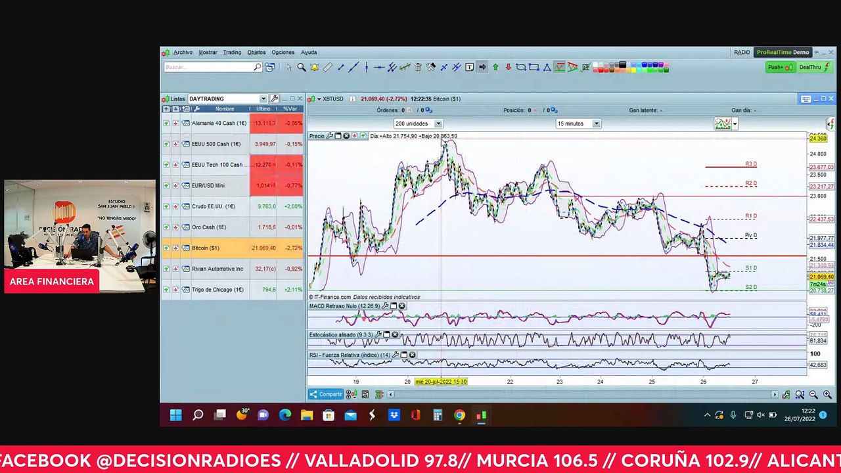Open the Mostrar menu
841x473 pixels.
click(x=208, y=53)
